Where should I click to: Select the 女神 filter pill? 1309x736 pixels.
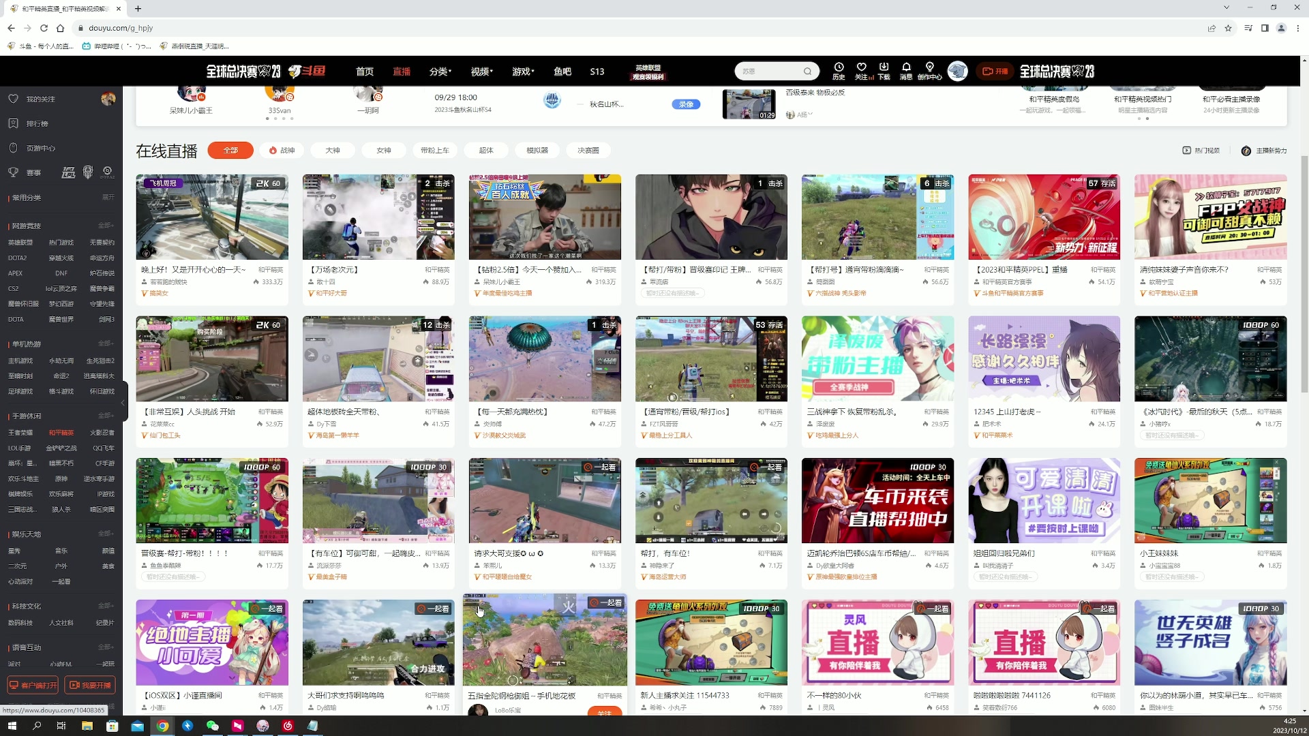pyautogui.click(x=384, y=151)
